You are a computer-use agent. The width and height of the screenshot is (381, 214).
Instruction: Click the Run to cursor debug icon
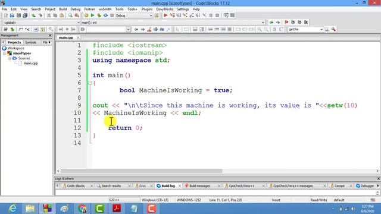click(x=172, y=15)
